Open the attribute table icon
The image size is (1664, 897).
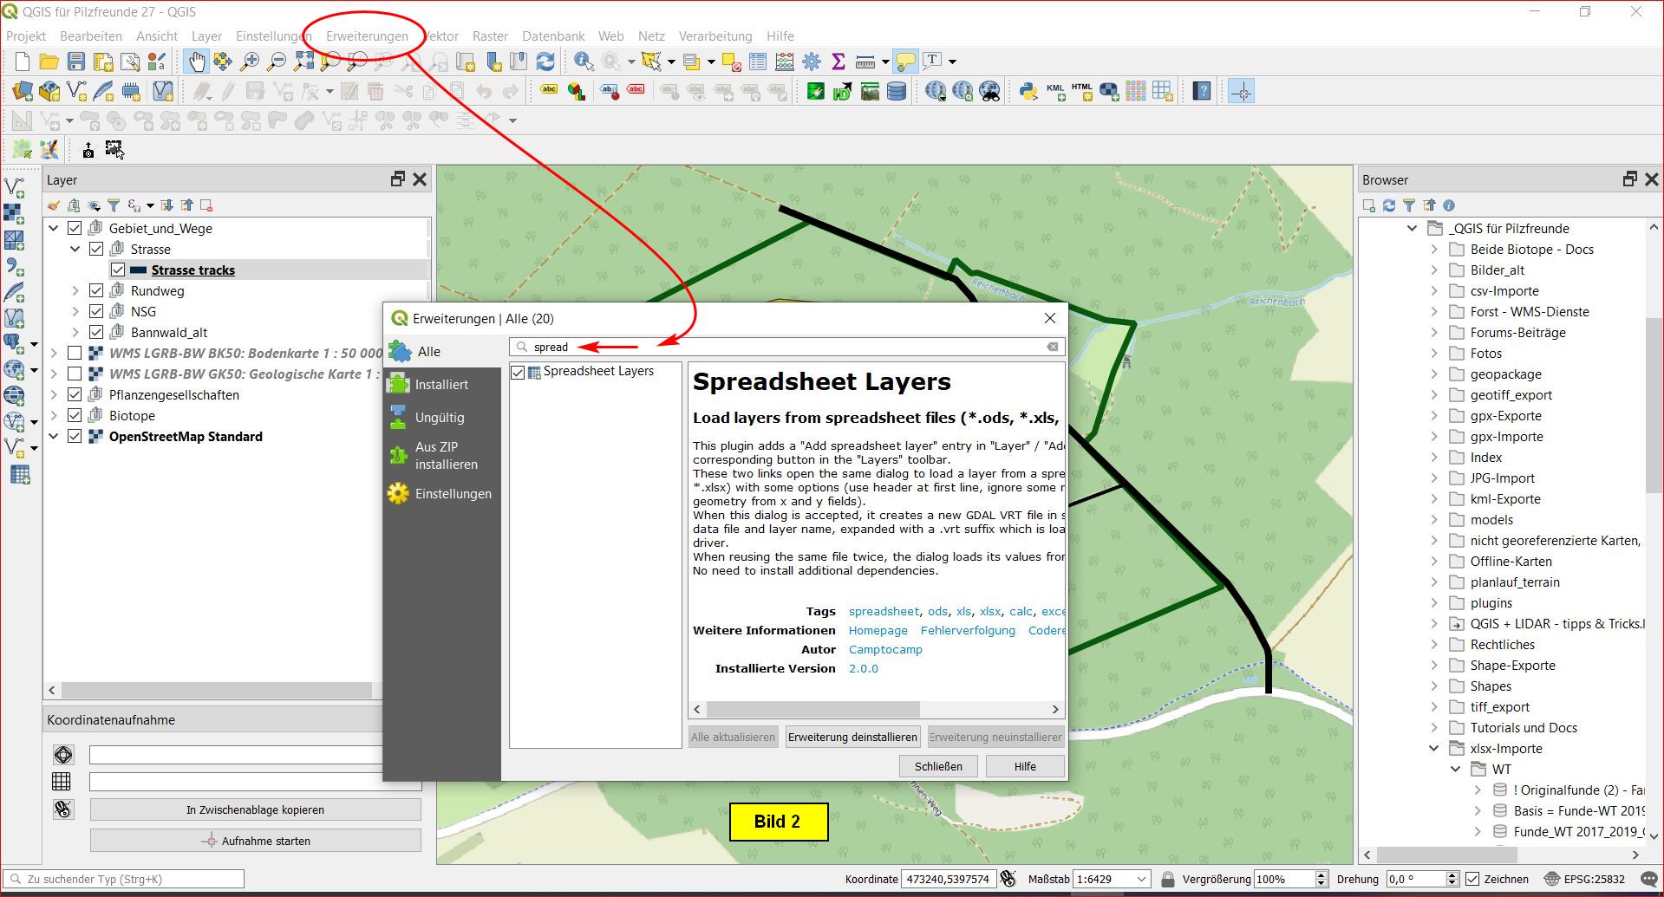coord(758,62)
